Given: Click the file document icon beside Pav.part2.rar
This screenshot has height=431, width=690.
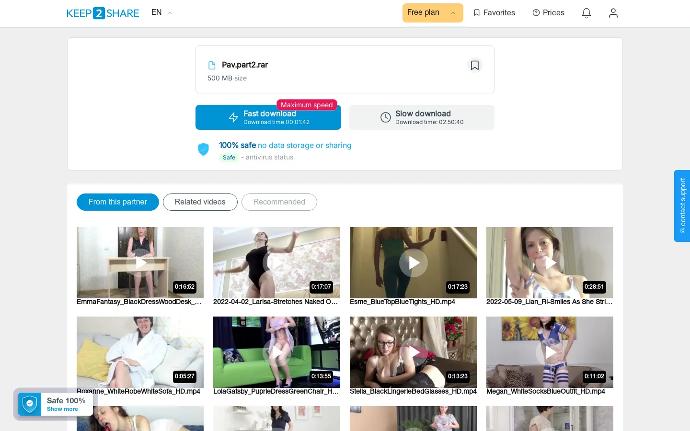Looking at the screenshot, I should (212, 65).
